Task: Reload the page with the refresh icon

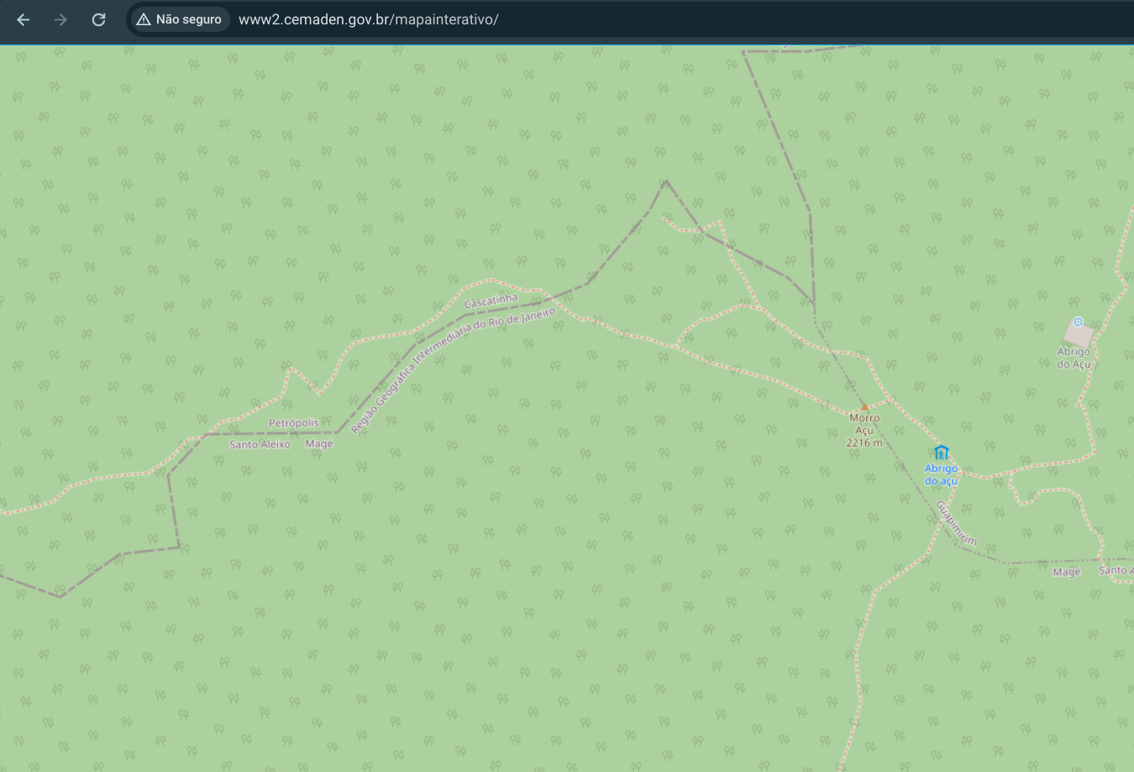Action: pos(98,19)
